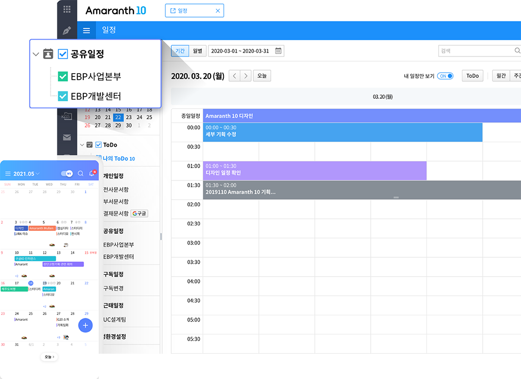Viewport: 521px width, 379px height.
Task: Turn off 내 일정만 보기 switch
Action: coord(445,76)
